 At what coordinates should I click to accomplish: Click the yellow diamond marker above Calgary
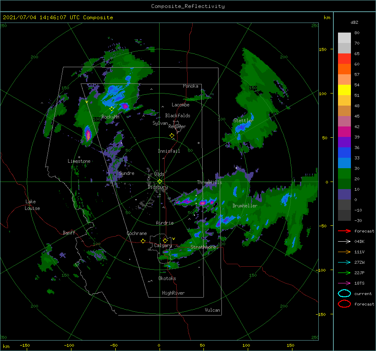click(x=165, y=240)
